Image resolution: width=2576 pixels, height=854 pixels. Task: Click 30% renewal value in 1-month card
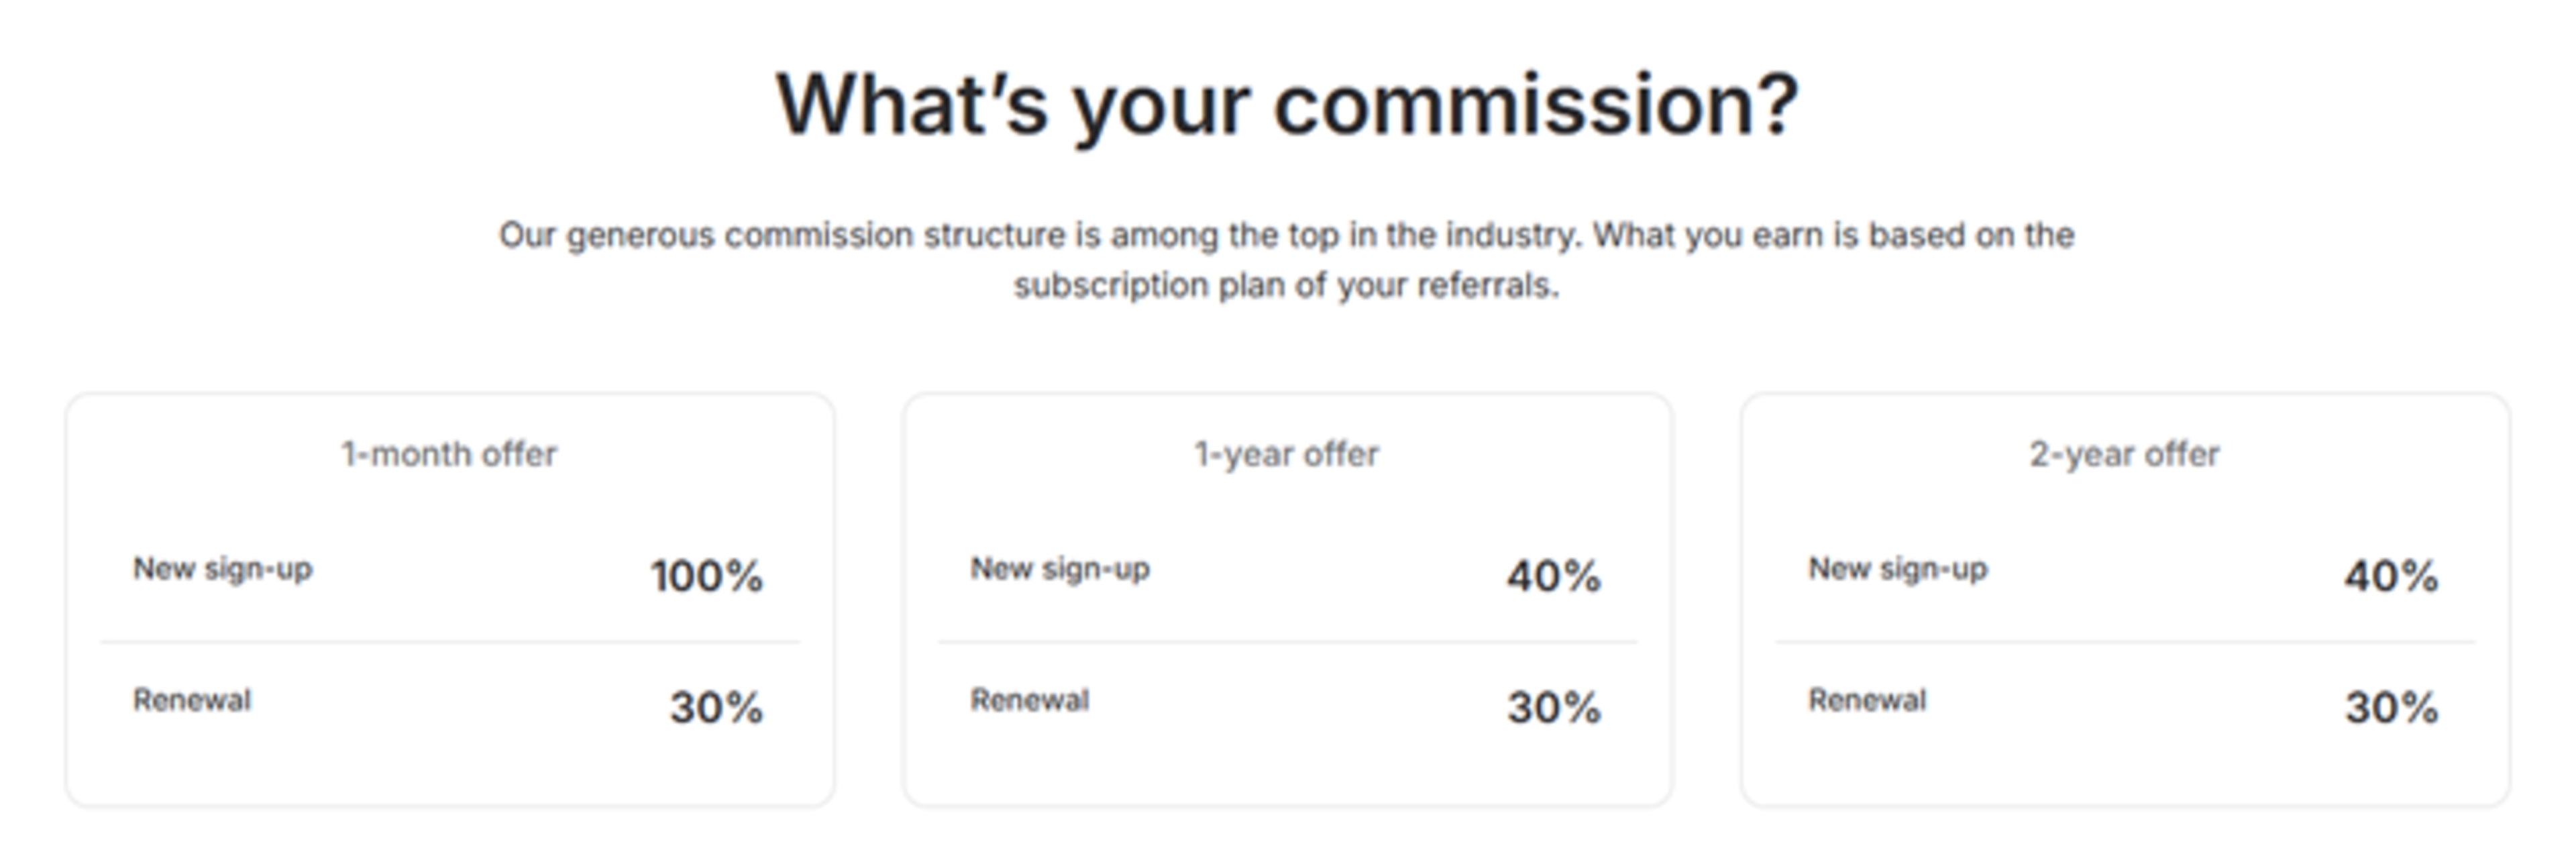pos(716,708)
